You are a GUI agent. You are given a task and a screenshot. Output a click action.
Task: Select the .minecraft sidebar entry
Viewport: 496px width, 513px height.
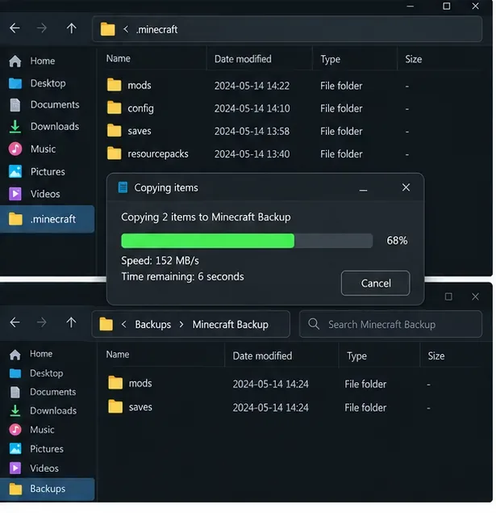(48, 219)
